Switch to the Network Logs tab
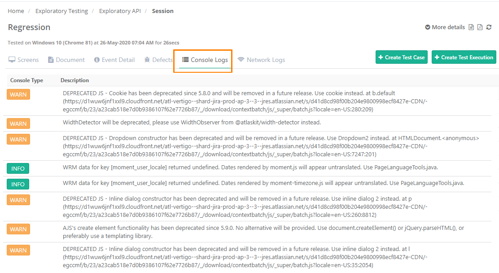Screen dimensions: 499x273 [x=261, y=60]
